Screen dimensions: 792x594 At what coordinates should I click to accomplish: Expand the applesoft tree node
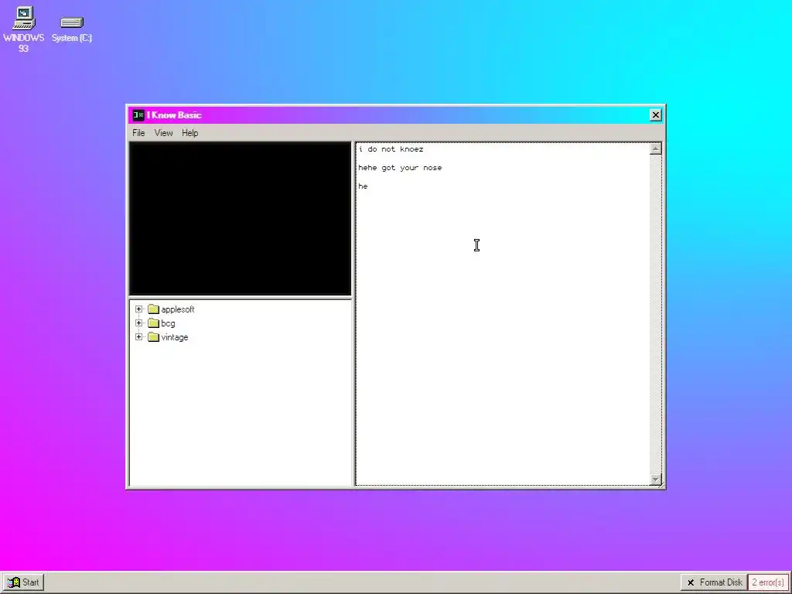pos(139,309)
